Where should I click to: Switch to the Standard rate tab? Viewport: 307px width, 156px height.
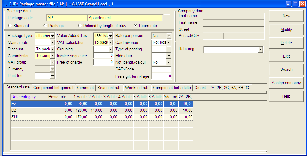coord(18,87)
